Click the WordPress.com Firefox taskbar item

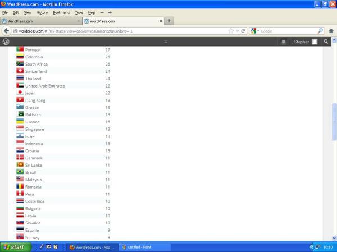(x=92, y=248)
